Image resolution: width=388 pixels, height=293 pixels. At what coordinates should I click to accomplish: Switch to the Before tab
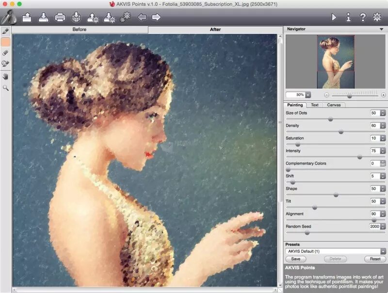point(80,30)
